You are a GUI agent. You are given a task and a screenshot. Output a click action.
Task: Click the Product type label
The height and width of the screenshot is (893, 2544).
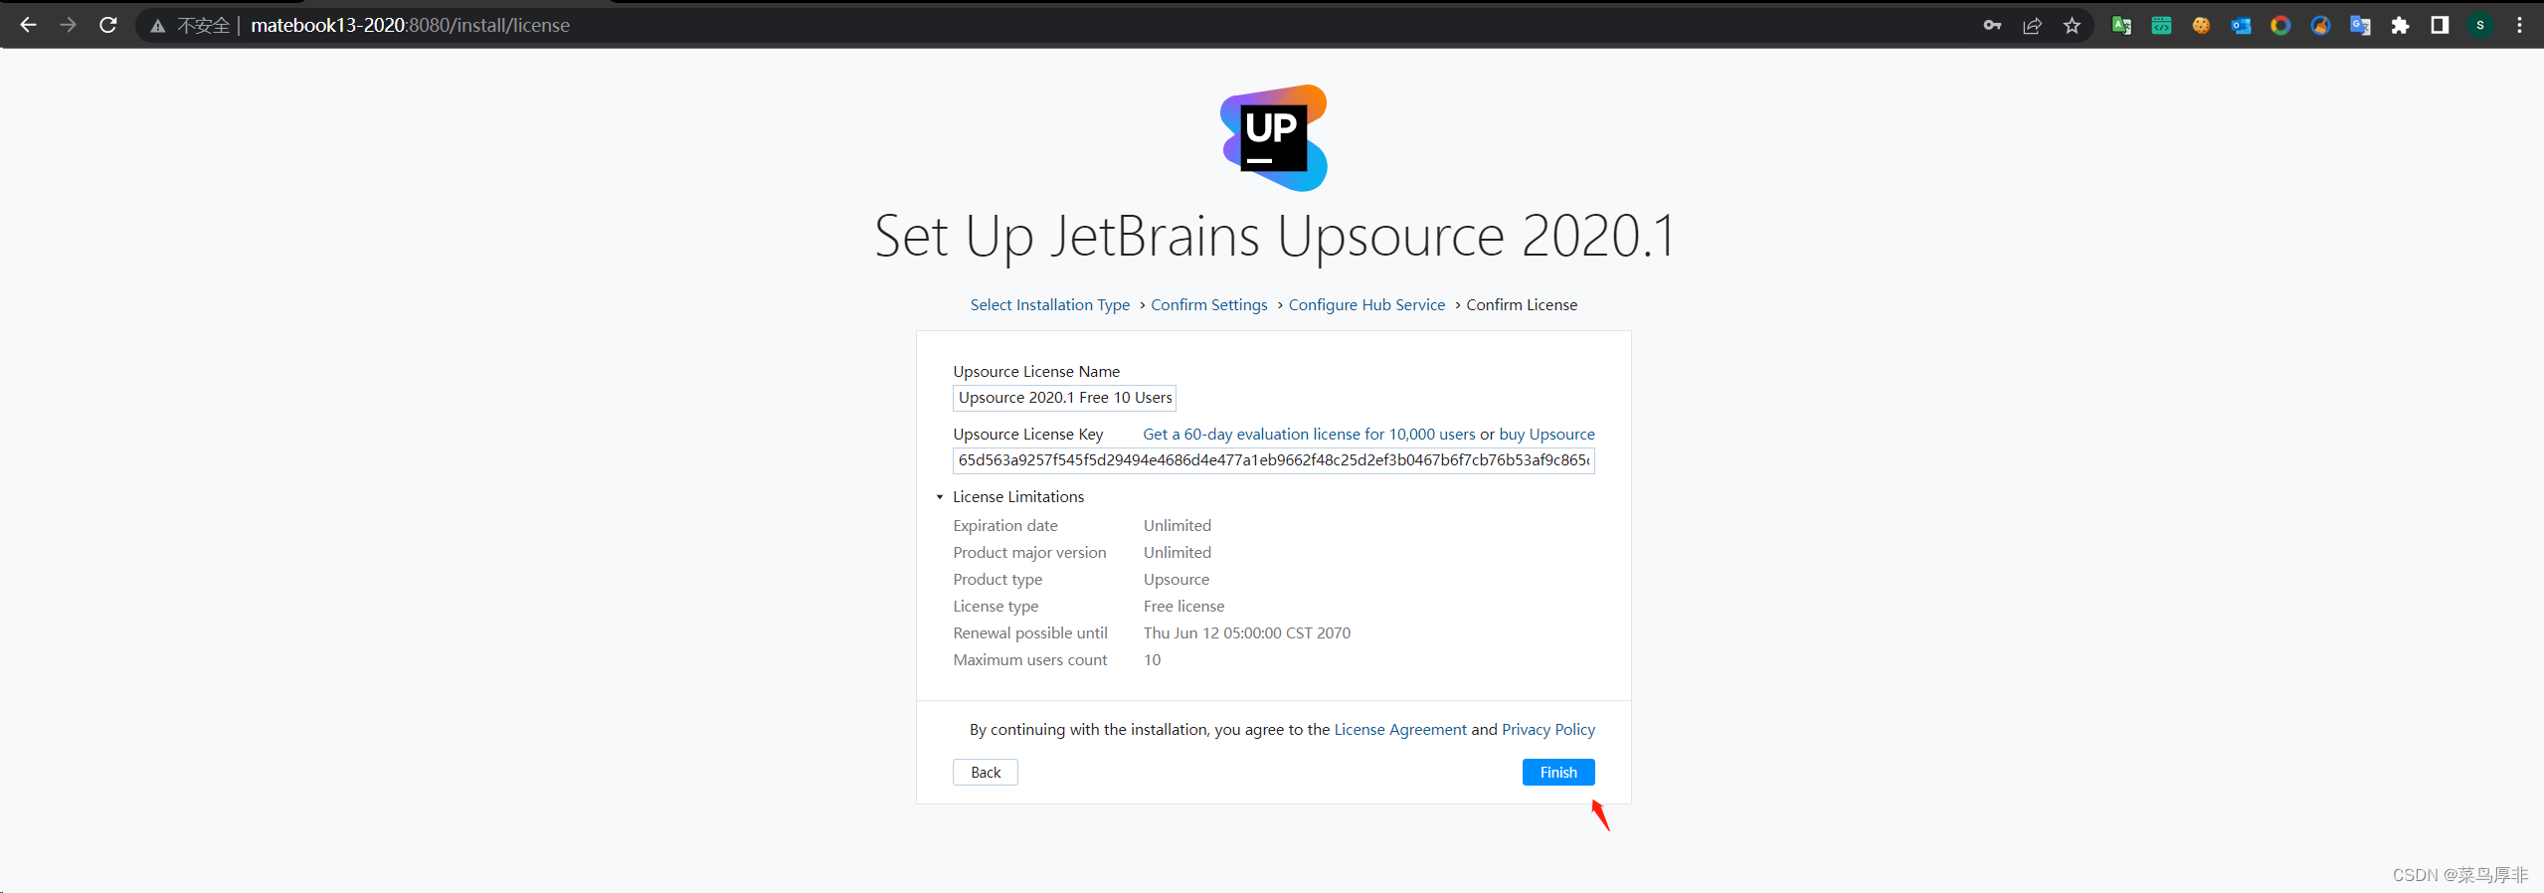tap(998, 580)
